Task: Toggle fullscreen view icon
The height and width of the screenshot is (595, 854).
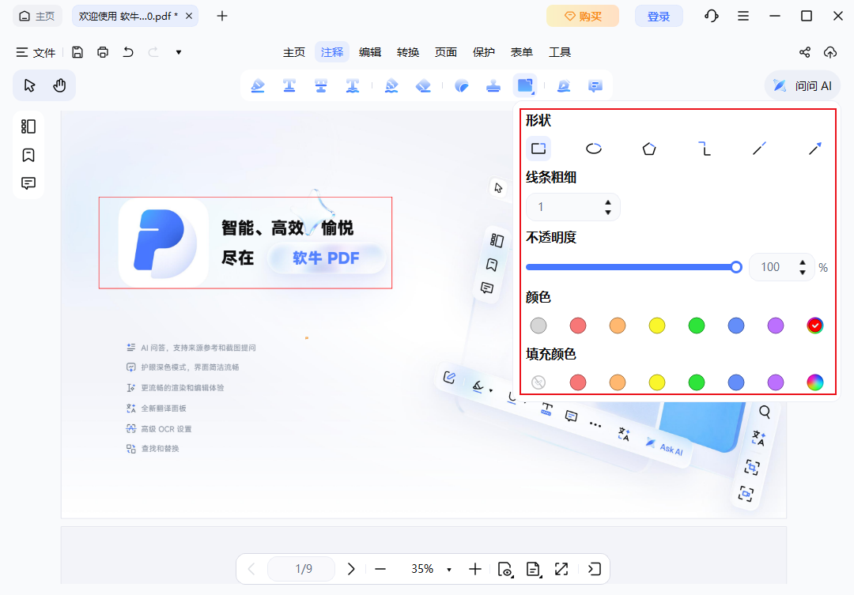Action: (561, 569)
